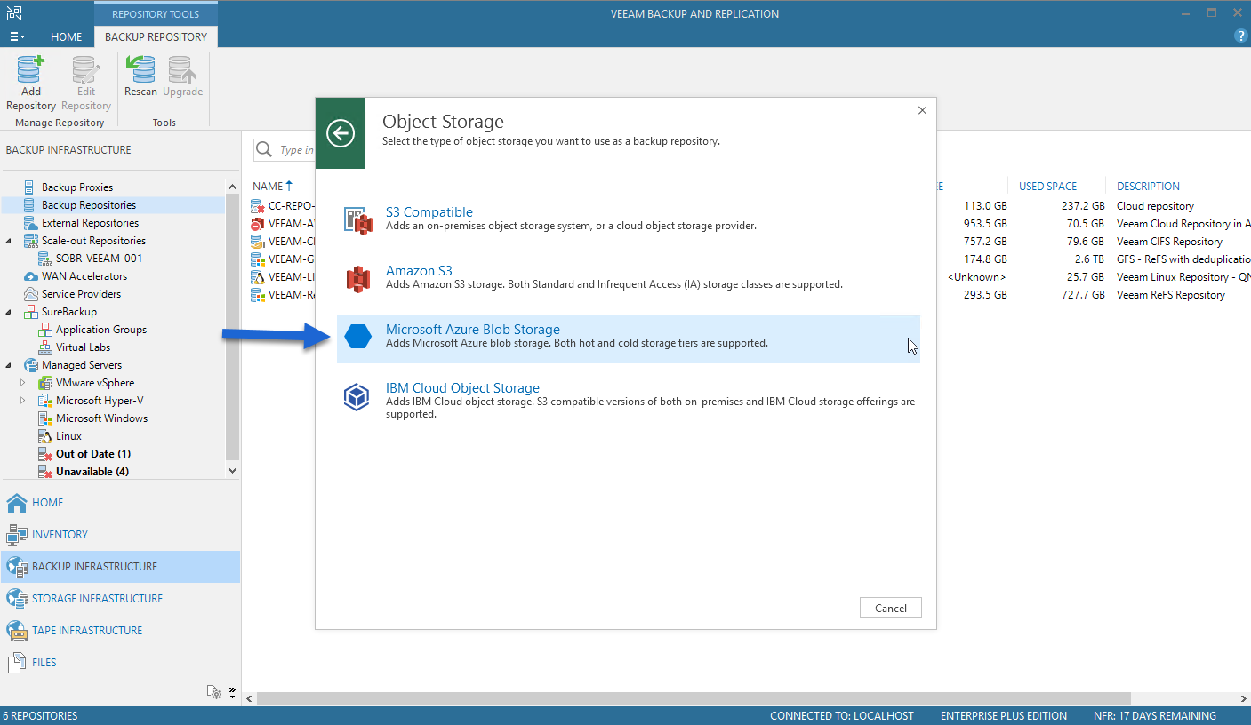
Task: Click the horizontal scrollbar thumb
Action: point(694,699)
